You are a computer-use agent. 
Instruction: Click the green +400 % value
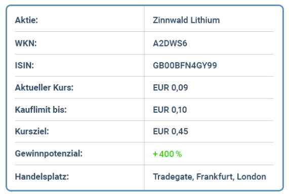pos(168,154)
